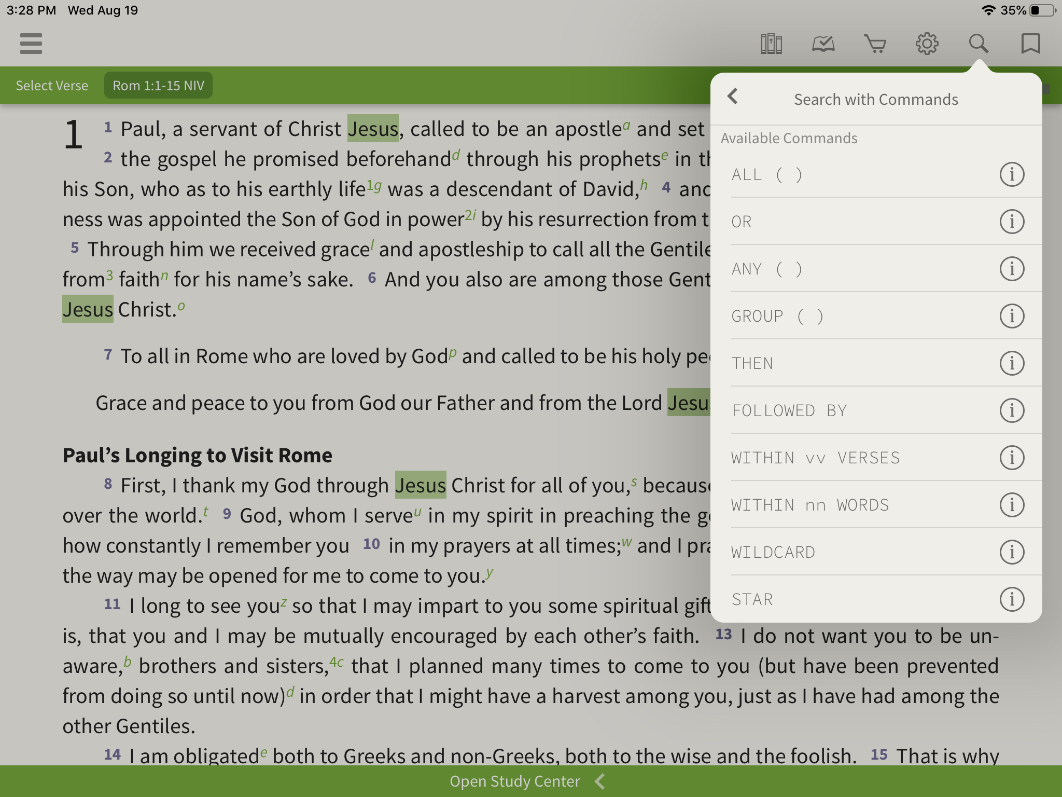The image size is (1062, 797).
Task: Open footnote y after come to you
Action: click(490, 573)
